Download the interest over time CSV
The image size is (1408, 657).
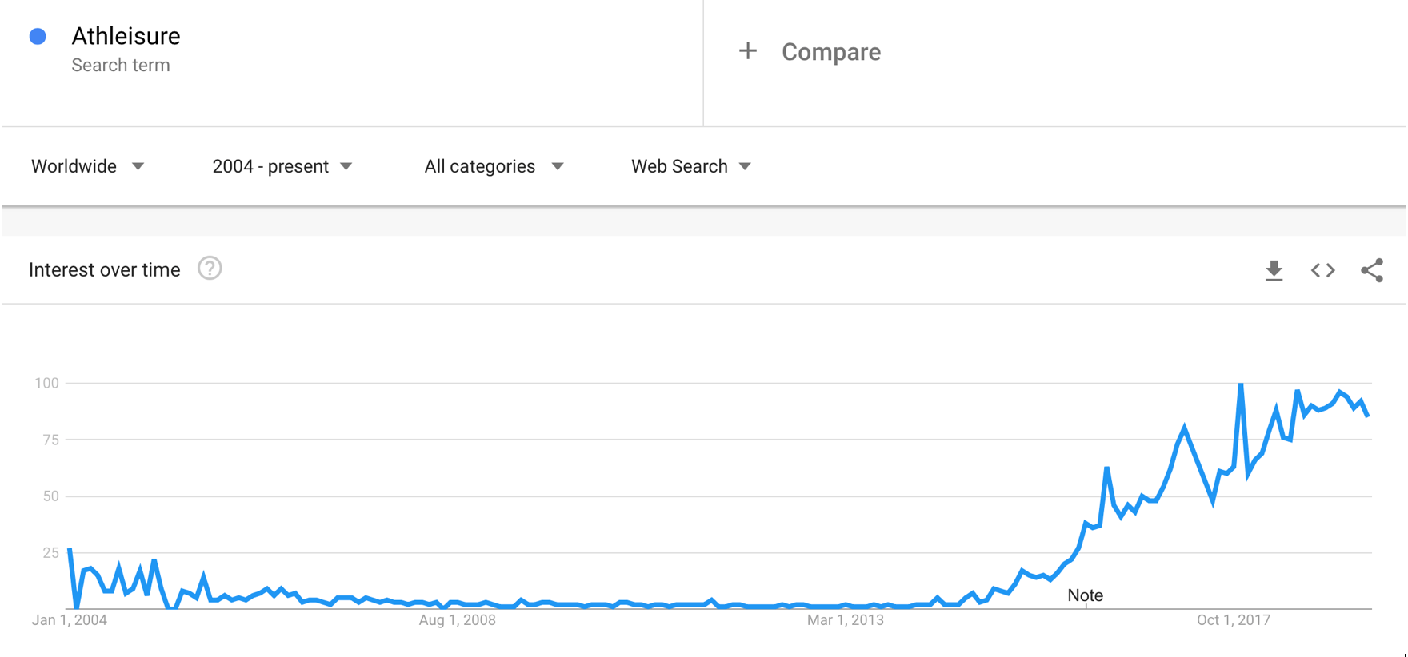[x=1274, y=271]
